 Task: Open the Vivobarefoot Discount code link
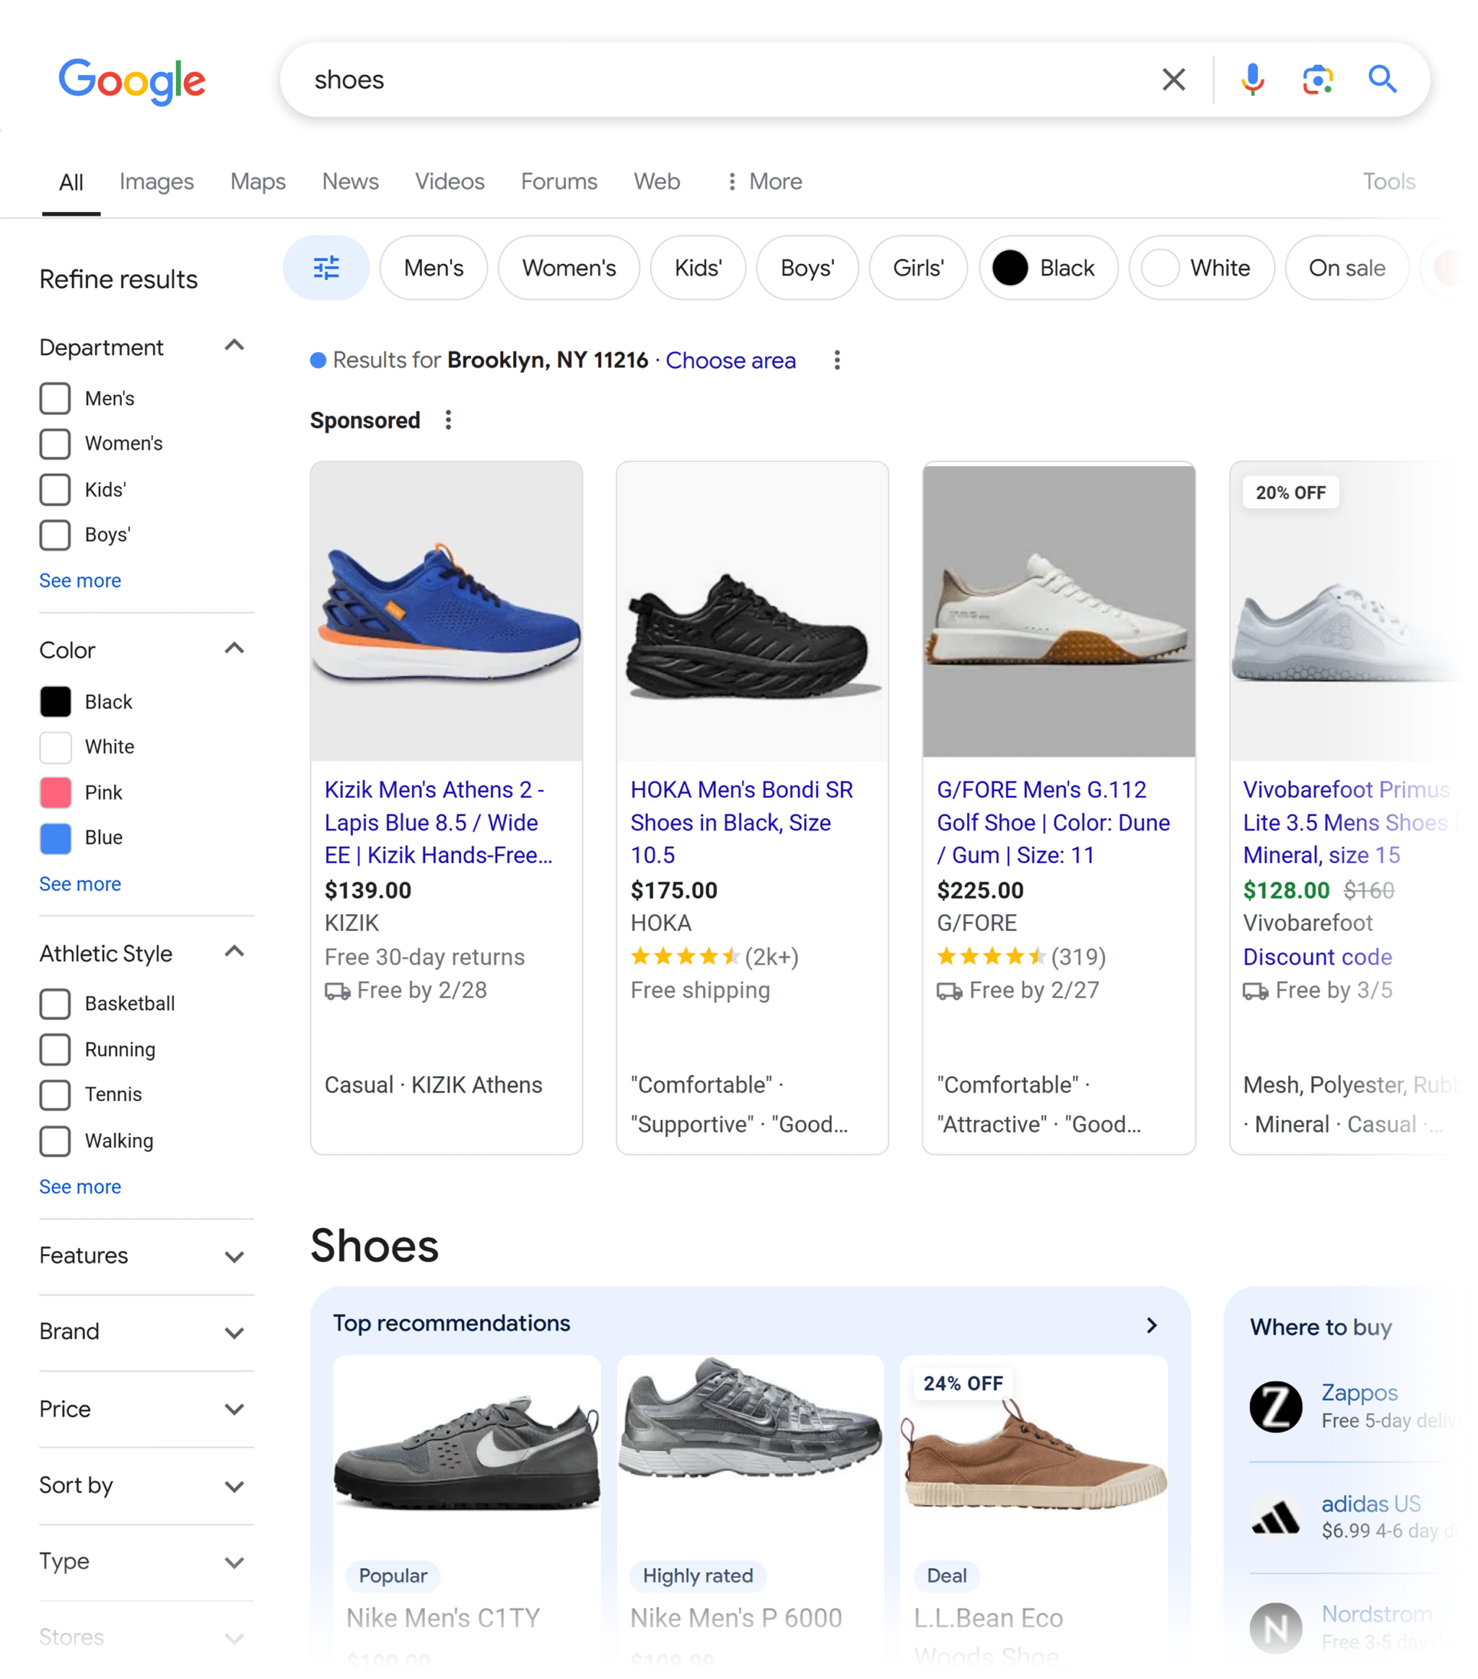click(x=1317, y=957)
